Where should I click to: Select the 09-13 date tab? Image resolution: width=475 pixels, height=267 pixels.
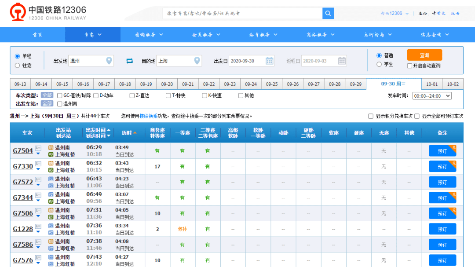[x=20, y=84]
